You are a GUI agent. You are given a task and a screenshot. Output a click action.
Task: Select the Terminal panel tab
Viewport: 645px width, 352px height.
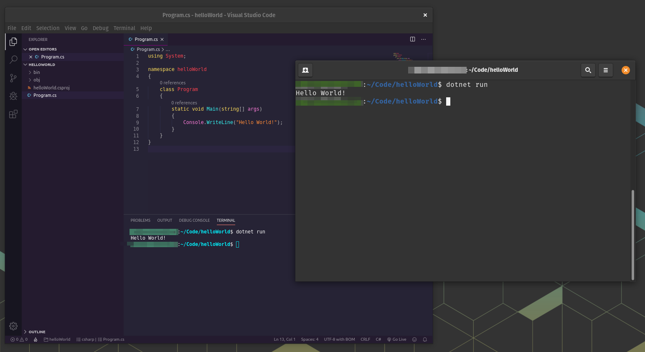click(226, 220)
